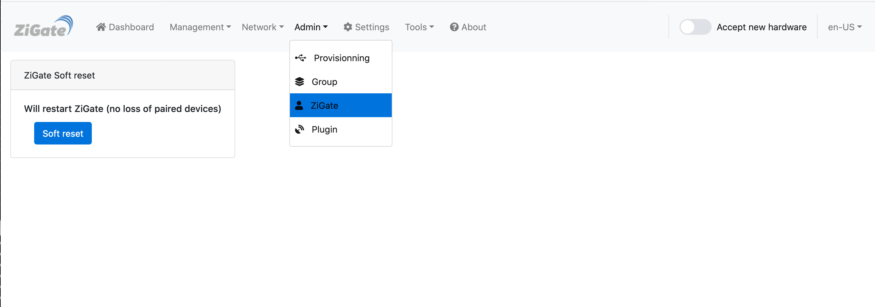Click the Accept new hardware label

point(762,27)
